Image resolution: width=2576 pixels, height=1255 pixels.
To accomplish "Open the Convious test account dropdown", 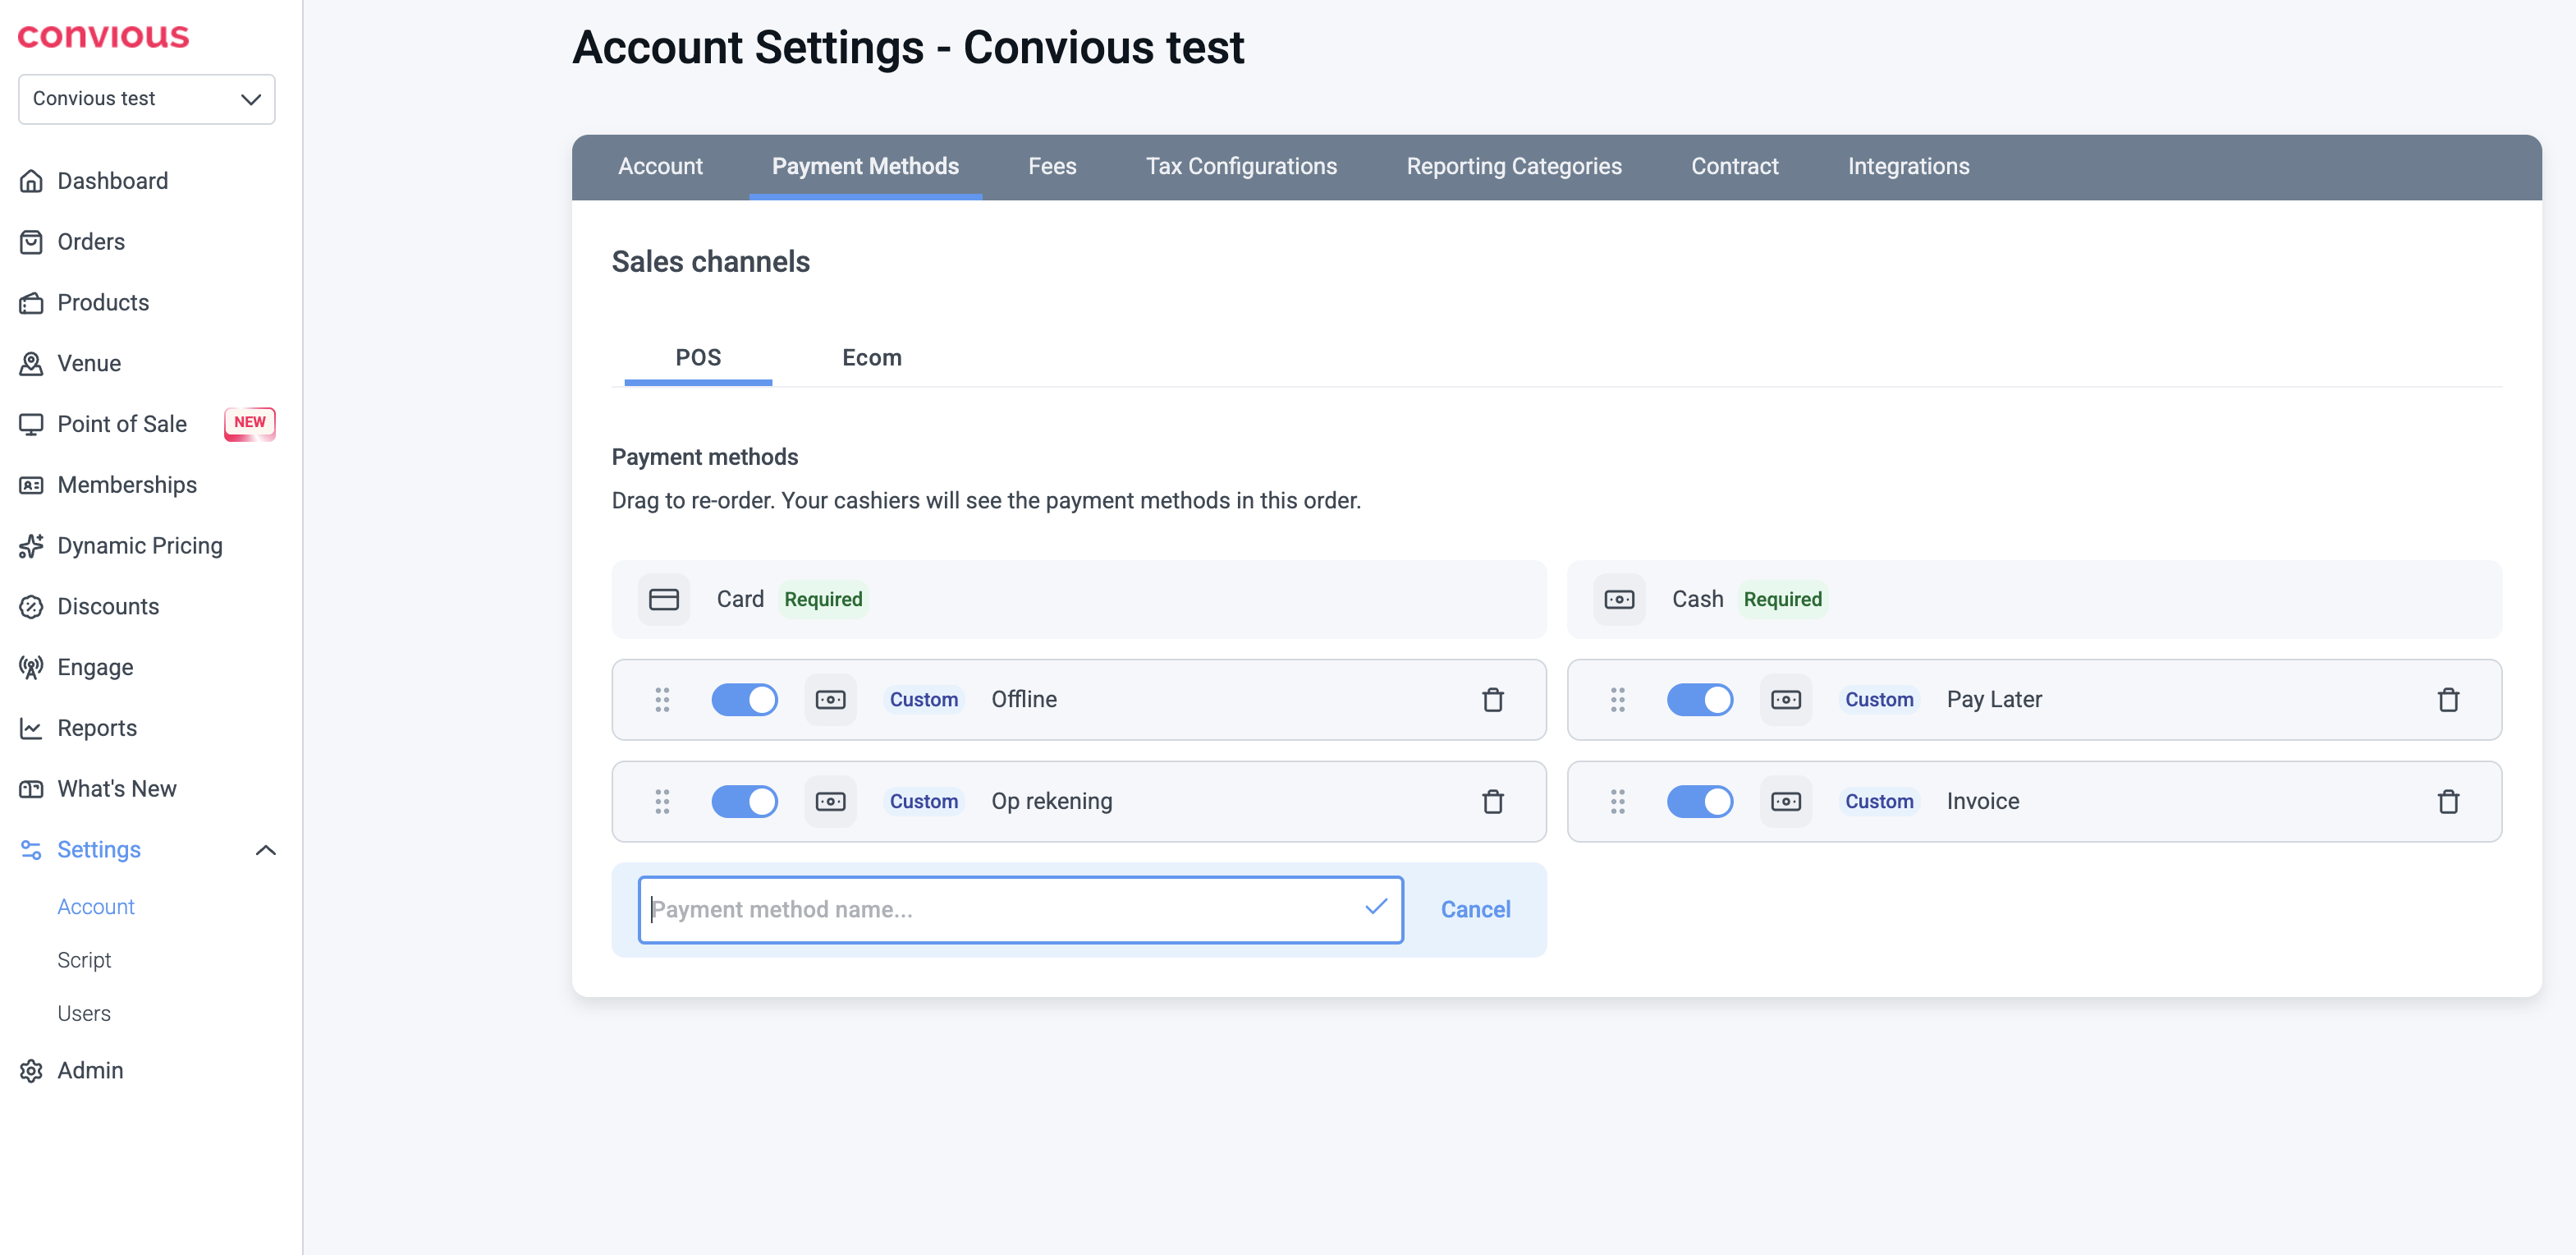I will [x=147, y=99].
